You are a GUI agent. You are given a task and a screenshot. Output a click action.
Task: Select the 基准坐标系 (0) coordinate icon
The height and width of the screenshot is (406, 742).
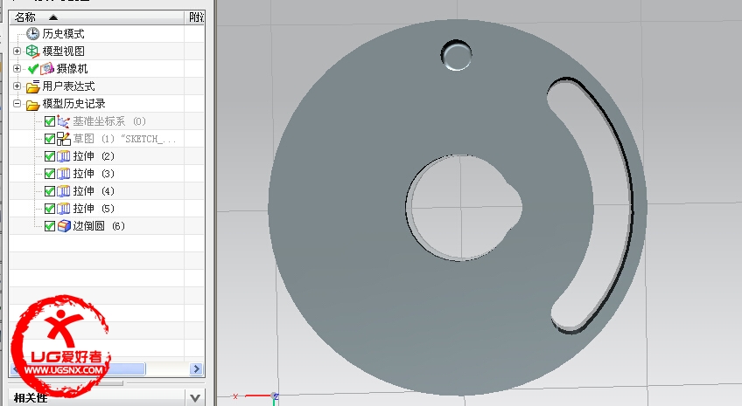63,121
